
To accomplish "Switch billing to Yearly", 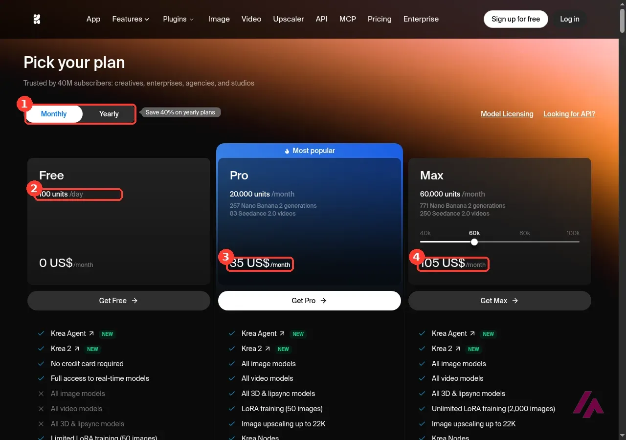I will point(109,114).
